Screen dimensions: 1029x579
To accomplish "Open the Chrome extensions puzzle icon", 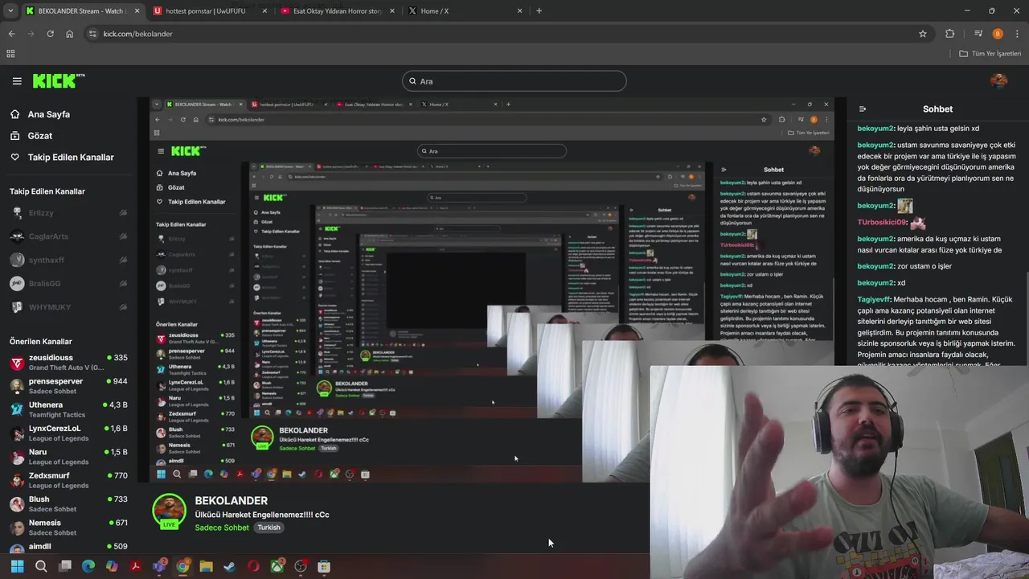I will [950, 34].
